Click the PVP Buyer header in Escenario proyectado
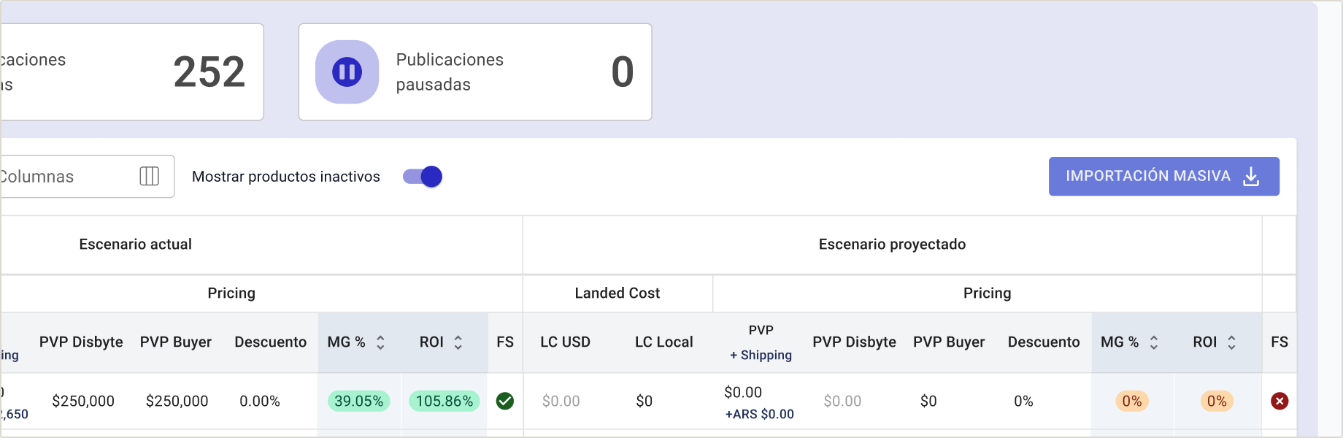1343x438 pixels. [x=949, y=342]
